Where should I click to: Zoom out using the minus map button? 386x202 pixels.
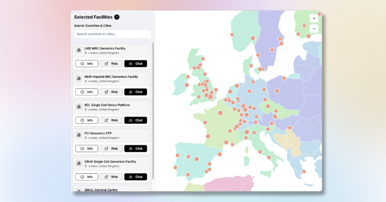314,29
